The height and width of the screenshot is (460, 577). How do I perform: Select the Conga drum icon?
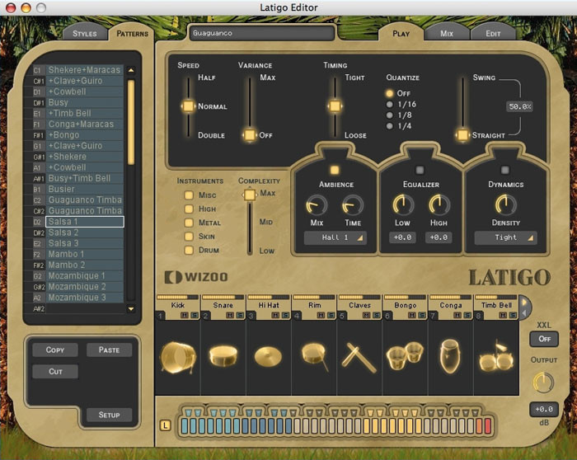(450, 356)
